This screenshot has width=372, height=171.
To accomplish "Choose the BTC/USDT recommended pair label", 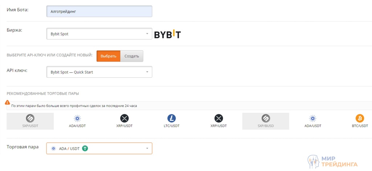I will pyautogui.click(x=360, y=126).
